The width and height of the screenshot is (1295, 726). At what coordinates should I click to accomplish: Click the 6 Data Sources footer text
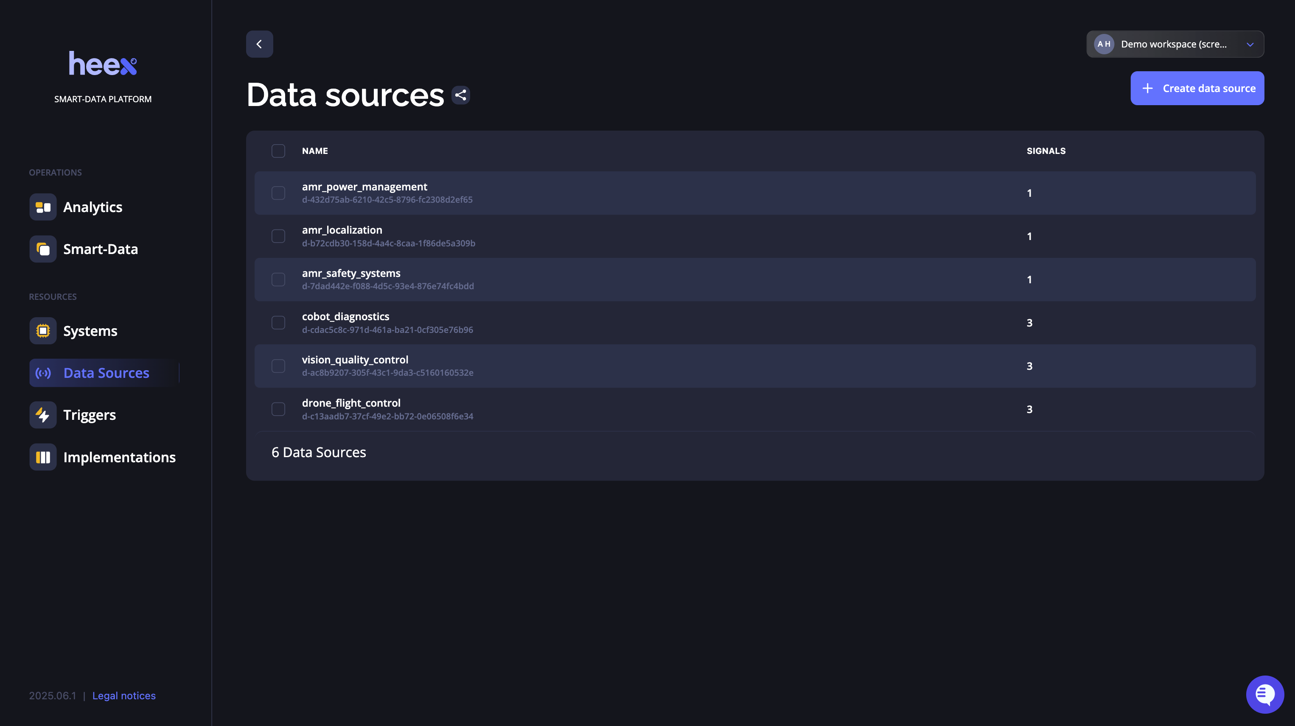pos(319,452)
